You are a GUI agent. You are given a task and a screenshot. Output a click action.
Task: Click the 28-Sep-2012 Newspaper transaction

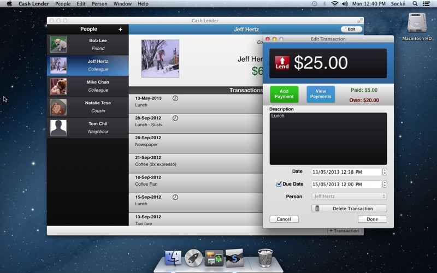[x=196, y=144]
